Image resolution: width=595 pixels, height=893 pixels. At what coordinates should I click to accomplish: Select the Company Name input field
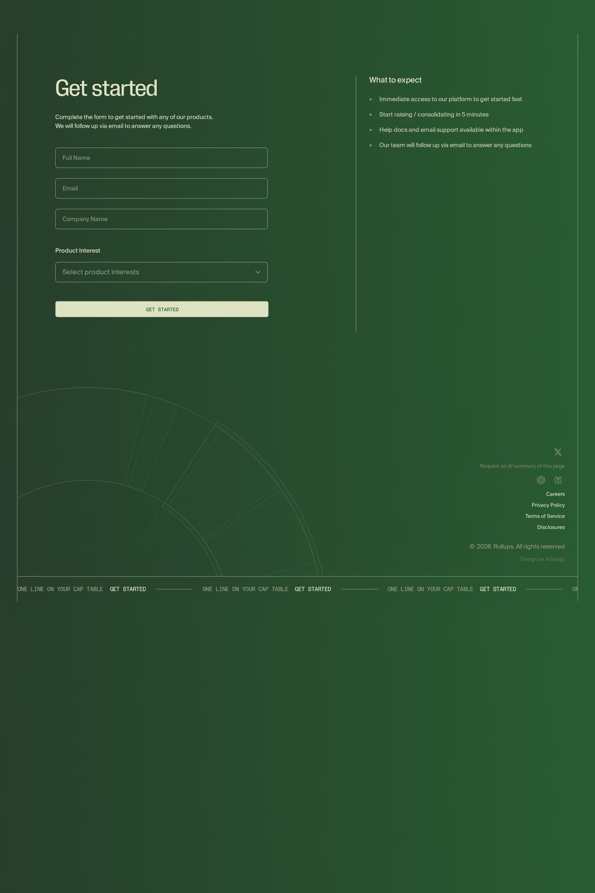pyautogui.click(x=161, y=219)
